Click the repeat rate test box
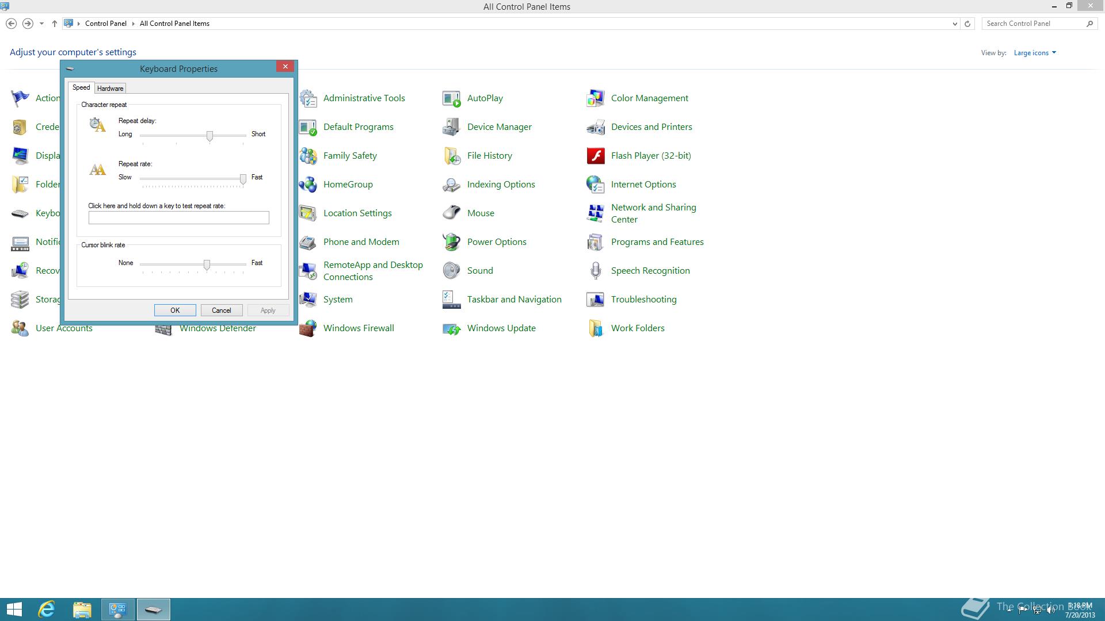This screenshot has width=1105, height=621. (x=178, y=217)
